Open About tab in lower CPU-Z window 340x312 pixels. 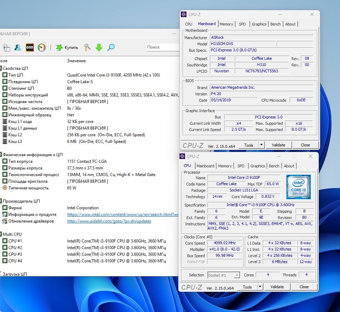coord(289,166)
